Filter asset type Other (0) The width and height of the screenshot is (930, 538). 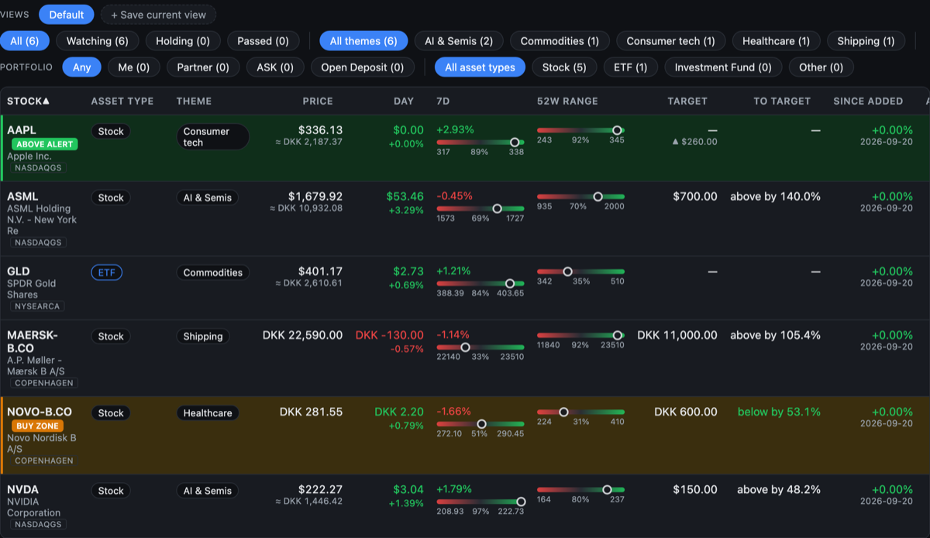click(x=821, y=67)
